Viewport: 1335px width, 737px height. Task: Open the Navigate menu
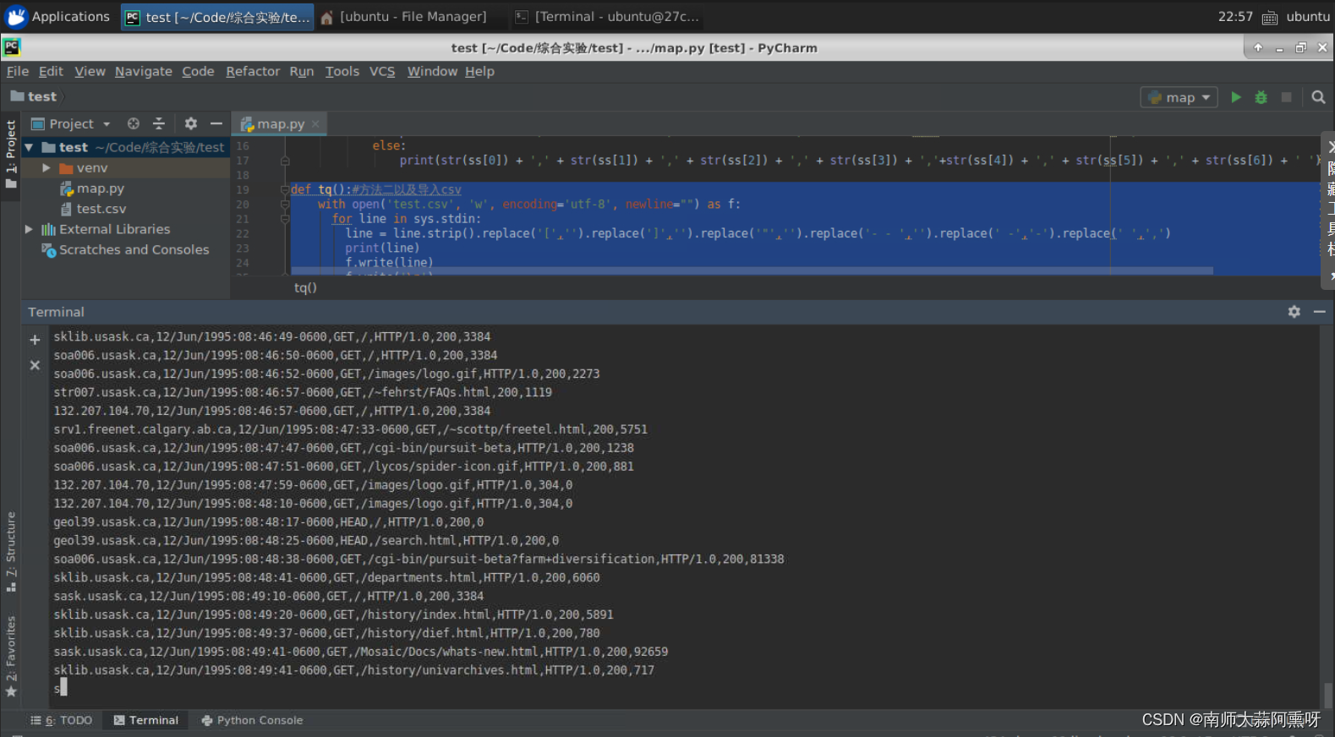144,72
